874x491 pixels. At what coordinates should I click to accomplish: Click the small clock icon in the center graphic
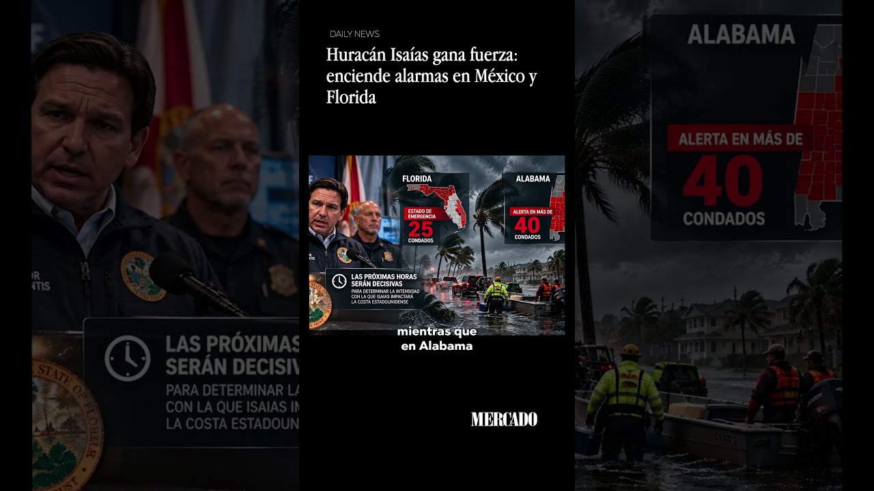coord(339,281)
